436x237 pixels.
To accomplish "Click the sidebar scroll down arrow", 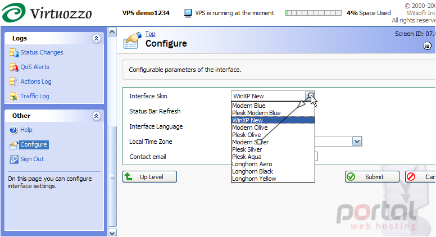I will 112,233.
